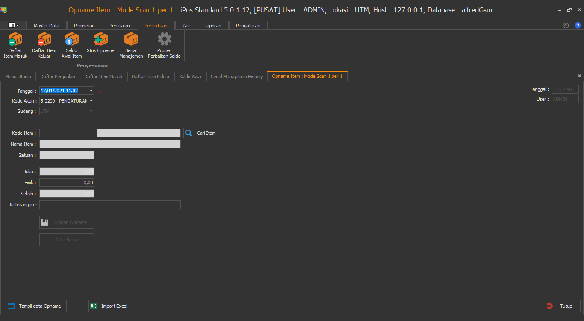Restore down the iPos window

pyautogui.click(x=569, y=10)
